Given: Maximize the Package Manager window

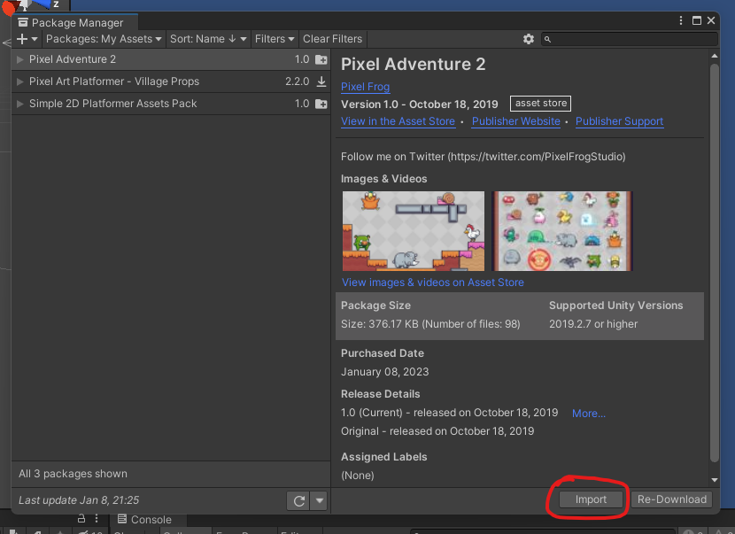Looking at the screenshot, I should tap(697, 20).
